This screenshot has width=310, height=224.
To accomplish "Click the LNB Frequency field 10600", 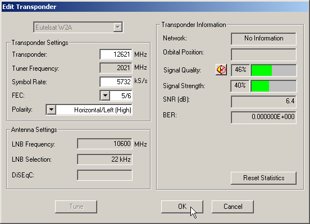I will pyautogui.click(x=104, y=144).
